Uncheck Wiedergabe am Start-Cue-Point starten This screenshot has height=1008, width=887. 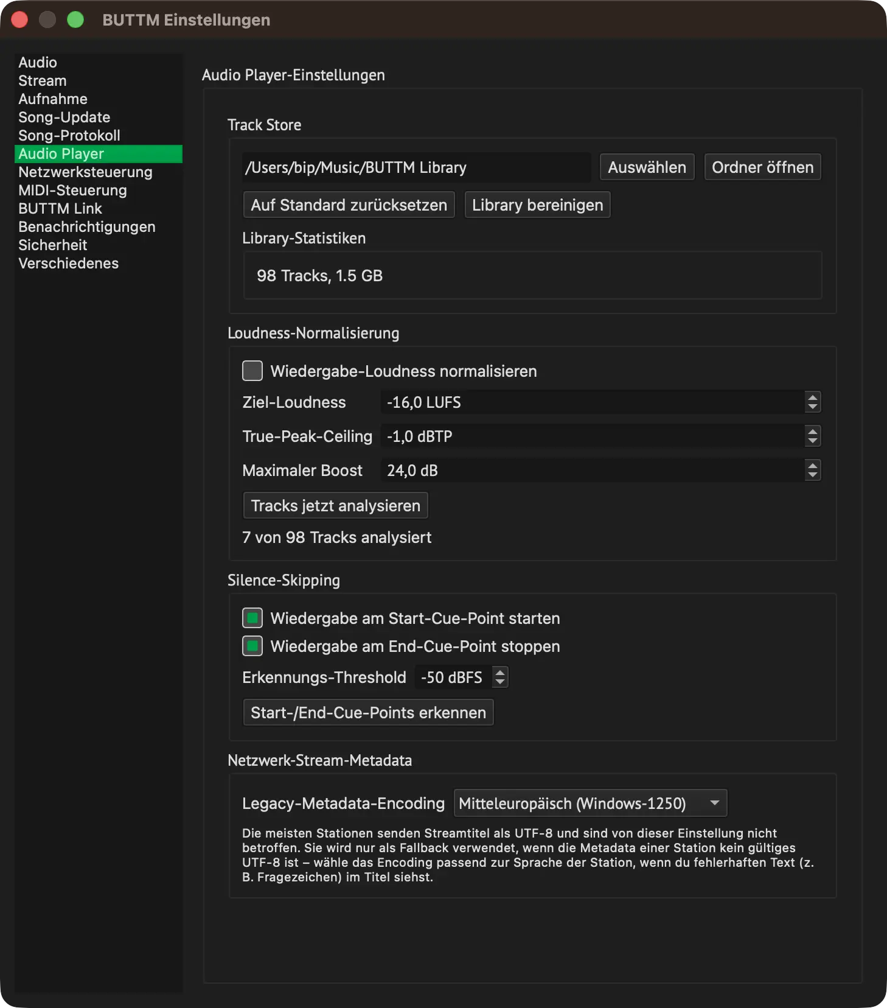[252, 618]
